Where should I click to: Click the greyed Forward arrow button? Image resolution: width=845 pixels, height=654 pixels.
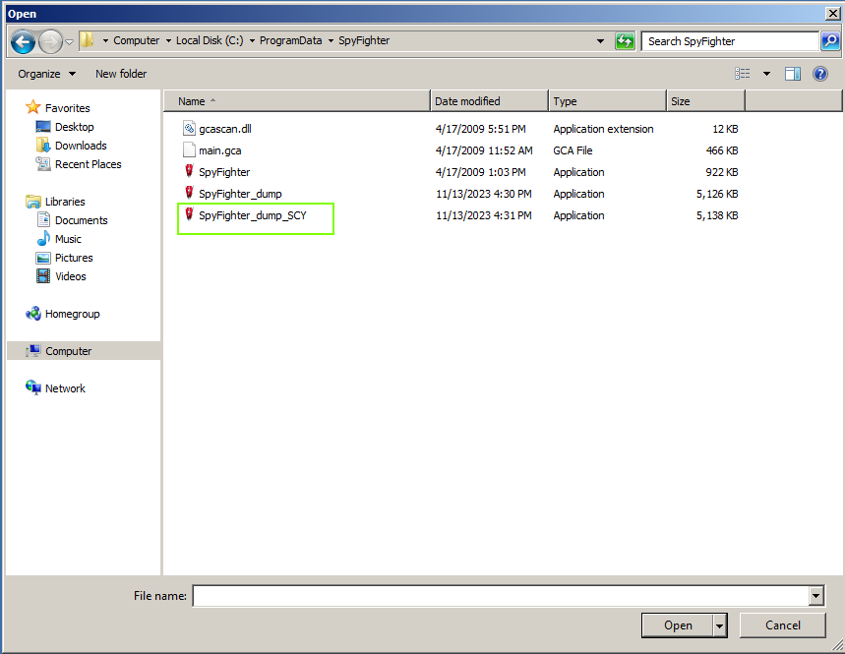coord(50,41)
